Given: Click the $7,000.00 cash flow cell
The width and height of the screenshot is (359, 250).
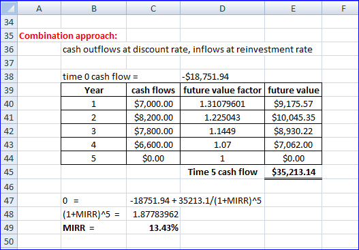Looking at the screenshot, I should click(x=153, y=104).
